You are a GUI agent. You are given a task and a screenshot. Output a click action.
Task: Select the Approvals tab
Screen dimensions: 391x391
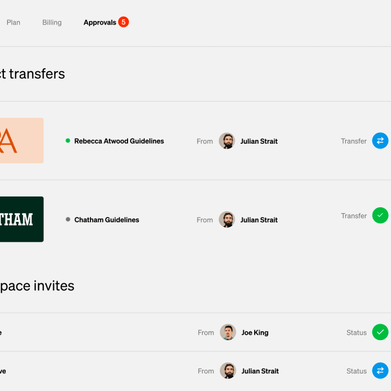(x=100, y=22)
